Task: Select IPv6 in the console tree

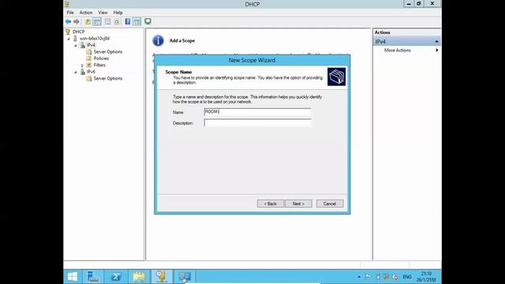Action: coord(91,72)
